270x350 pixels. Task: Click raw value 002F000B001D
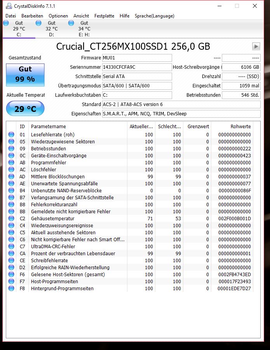coord(235,218)
